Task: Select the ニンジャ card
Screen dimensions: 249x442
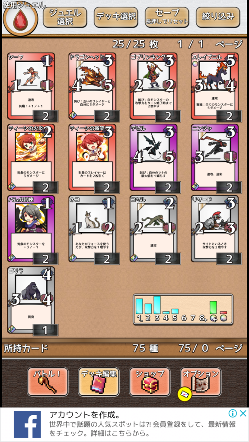Action: tap(215, 158)
